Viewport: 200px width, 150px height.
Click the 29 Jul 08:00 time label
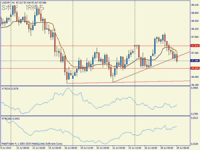pyautogui.click(x=183, y=148)
